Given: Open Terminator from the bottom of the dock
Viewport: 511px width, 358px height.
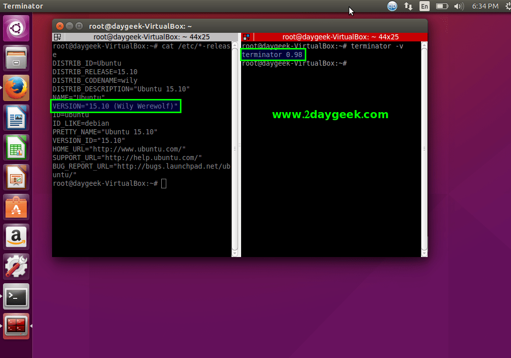Looking at the screenshot, I should tap(16, 326).
